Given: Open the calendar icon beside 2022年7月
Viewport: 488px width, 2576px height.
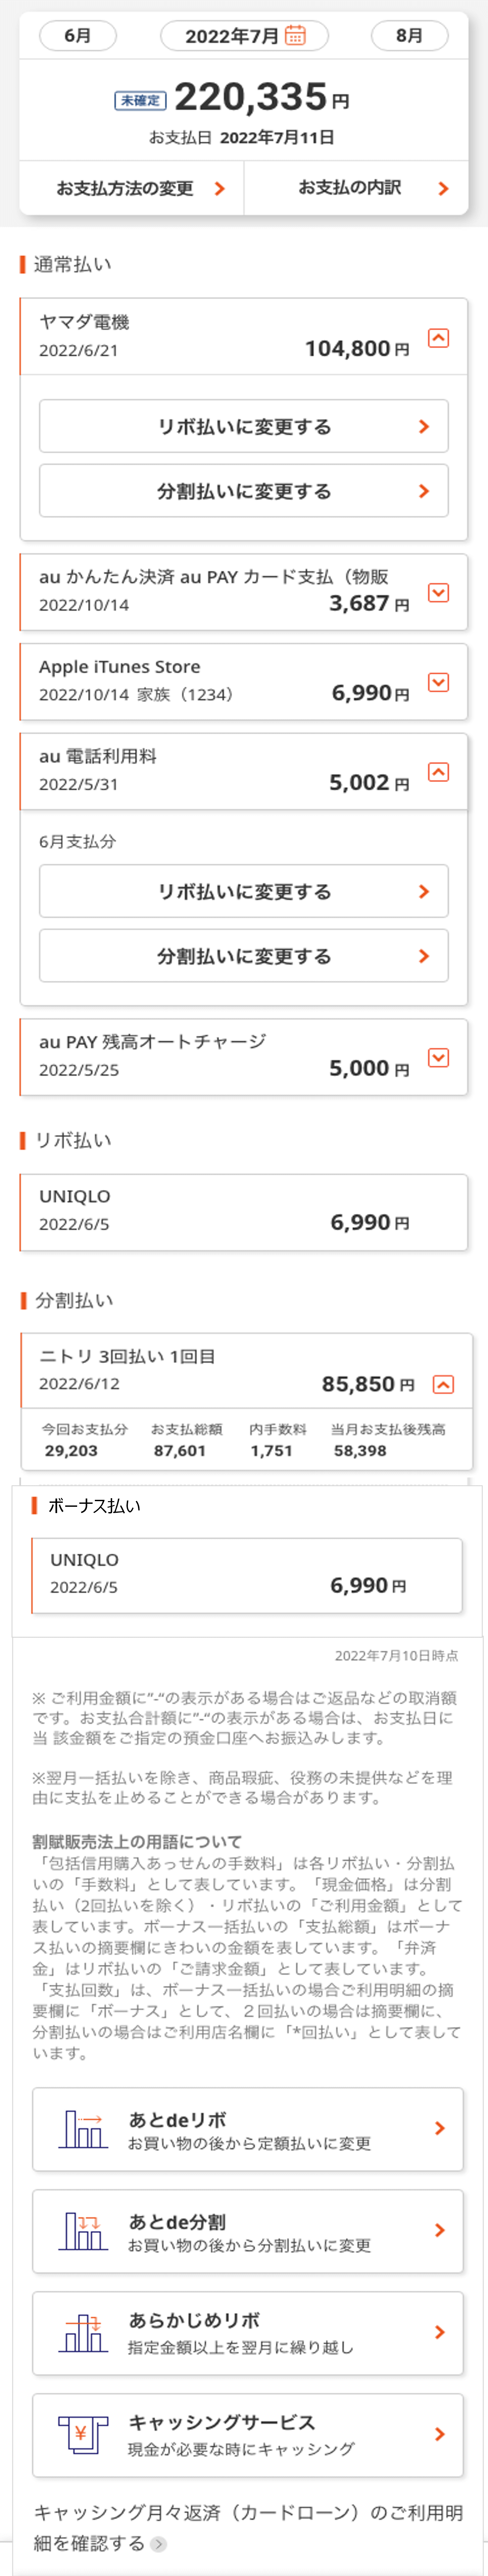Looking at the screenshot, I should (x=295, y=36).
